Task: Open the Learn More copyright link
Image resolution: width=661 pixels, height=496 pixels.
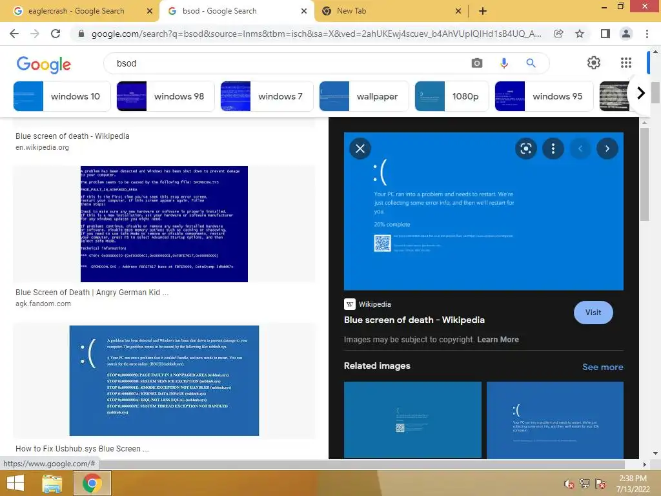Action: coord(498,340)
